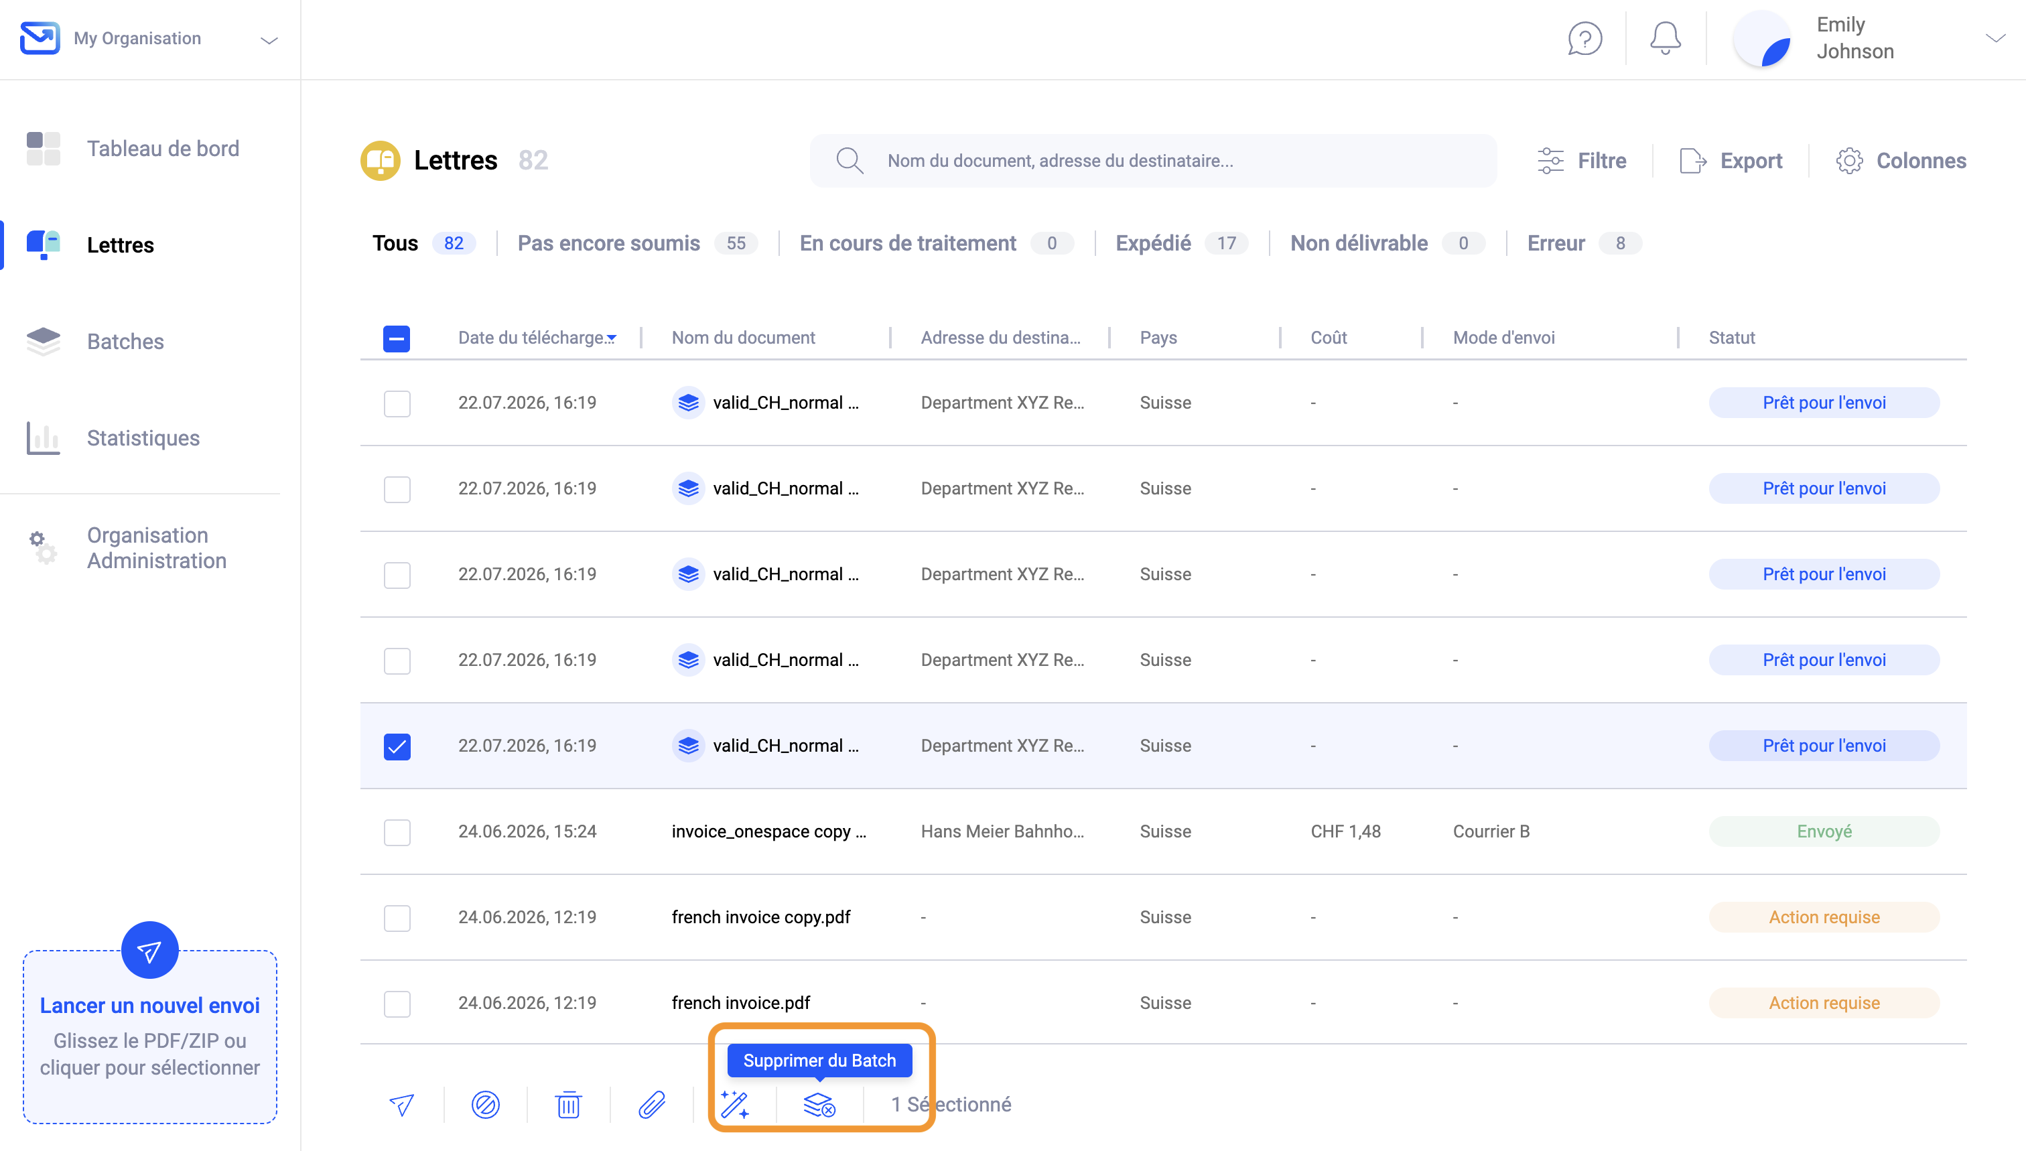Screen dimensions: 2026x1151
Task: Click the trash delete icon
Action: click(568, 1104)
